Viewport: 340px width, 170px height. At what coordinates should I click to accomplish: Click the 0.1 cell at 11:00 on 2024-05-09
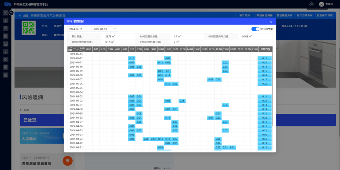pyautogui.click(x=168, y=71)
